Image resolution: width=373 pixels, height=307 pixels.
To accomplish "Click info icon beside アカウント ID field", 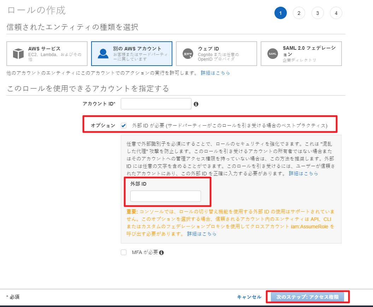I will click(x=196, y=104).
